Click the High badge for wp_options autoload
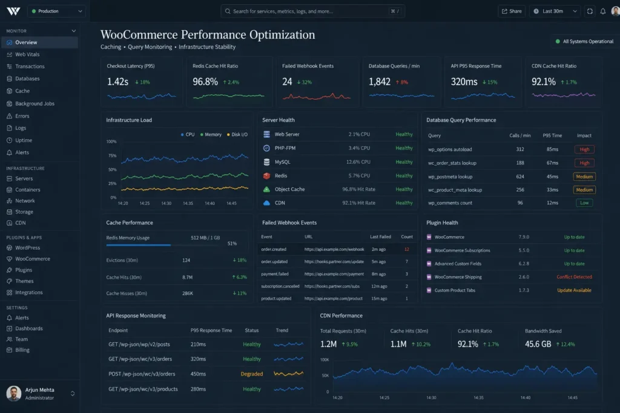Image resolution: width=620 pixels, height=413 pixels. [x=584, y=149]
